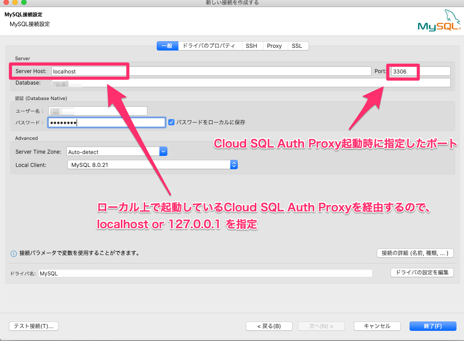The height and width of the screenshot is (341, 464).
Task: Click the < 戻る(B) button
Action: 269,326
